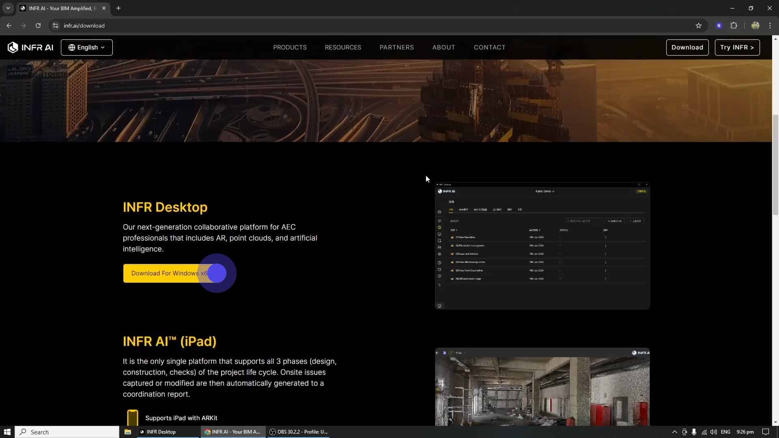Open the English language dropdown

pos(87,47)
